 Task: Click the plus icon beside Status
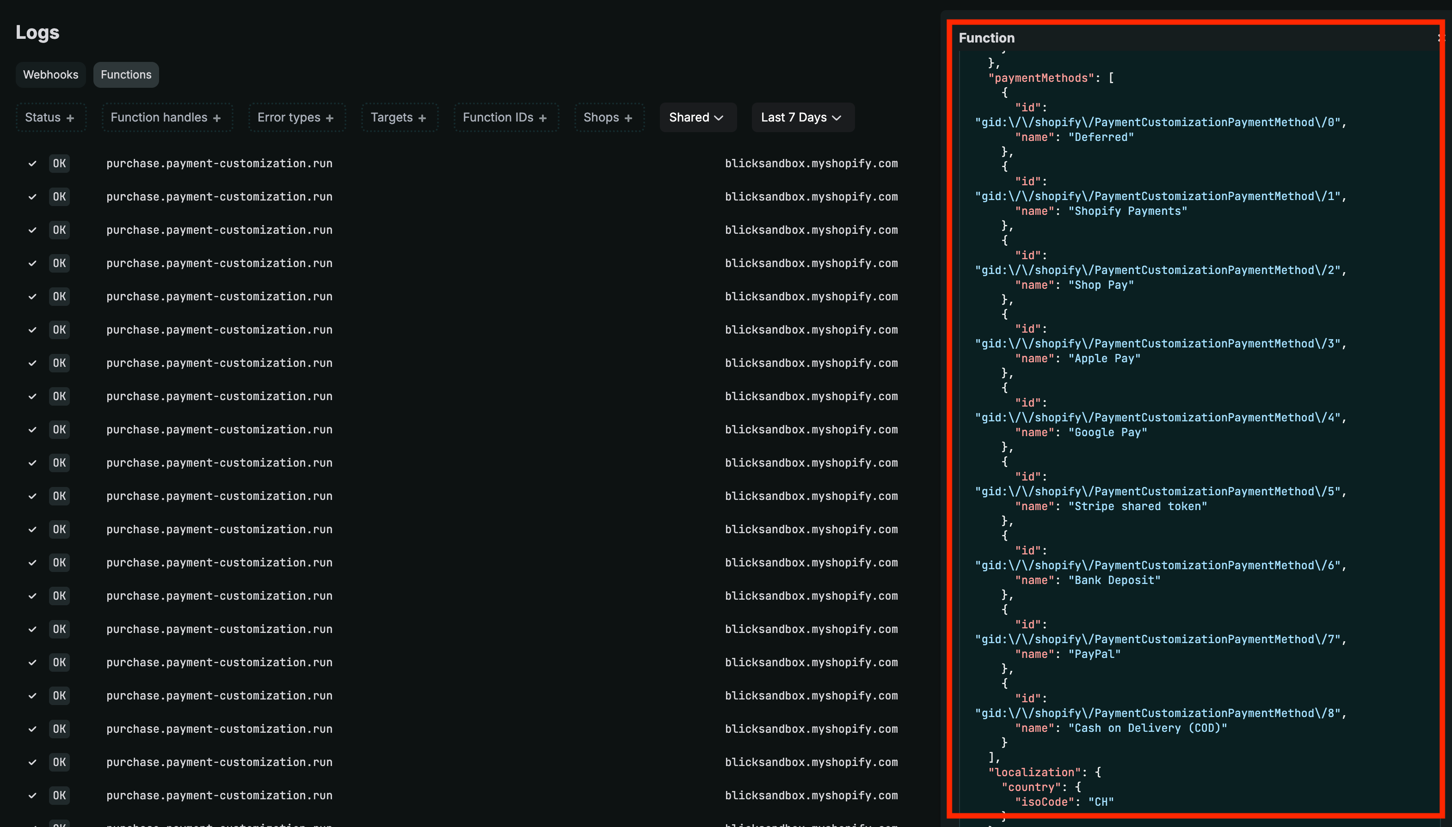[70, 118]
